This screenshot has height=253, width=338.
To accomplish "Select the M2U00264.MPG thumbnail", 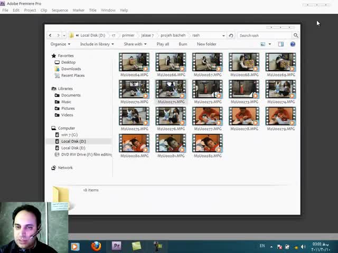I will pyautogui.click(x=134, y=62).
